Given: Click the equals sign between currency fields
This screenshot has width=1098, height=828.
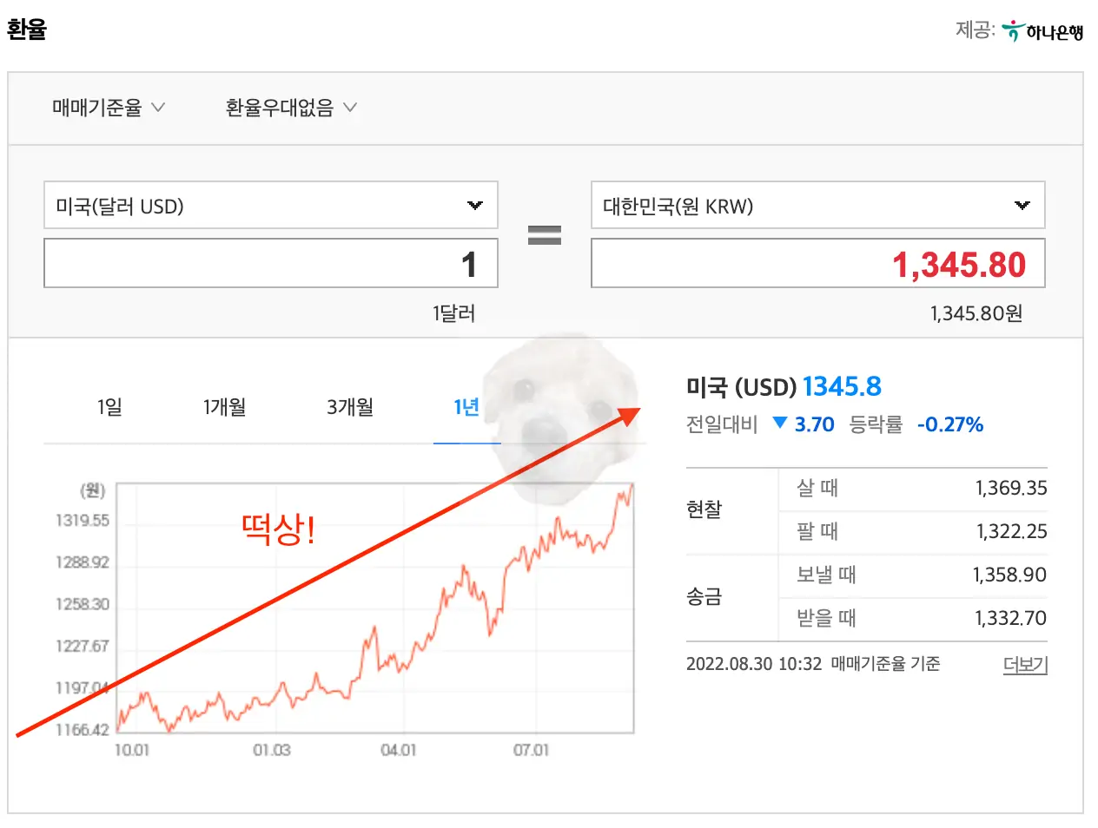Looking at the screenshot, I should click(545, 234).
